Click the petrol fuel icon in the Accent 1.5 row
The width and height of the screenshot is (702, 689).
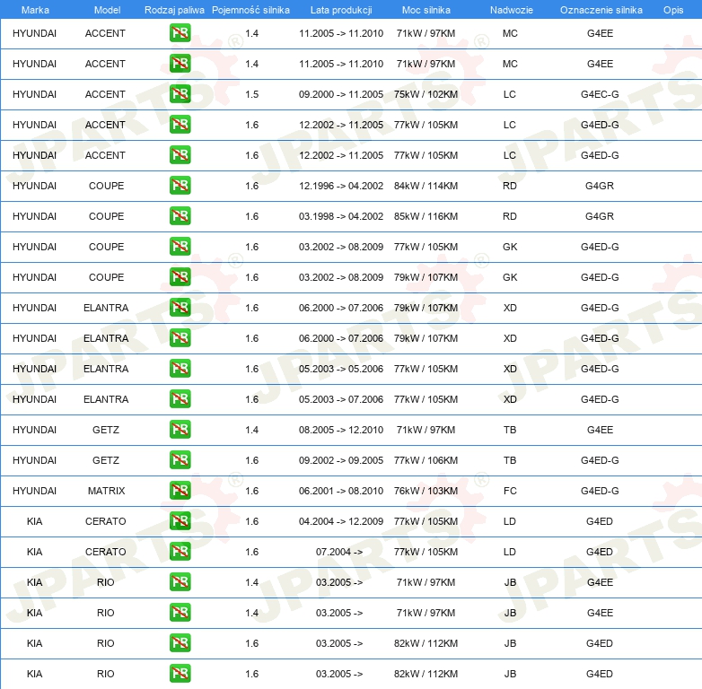tap(180, 94)
